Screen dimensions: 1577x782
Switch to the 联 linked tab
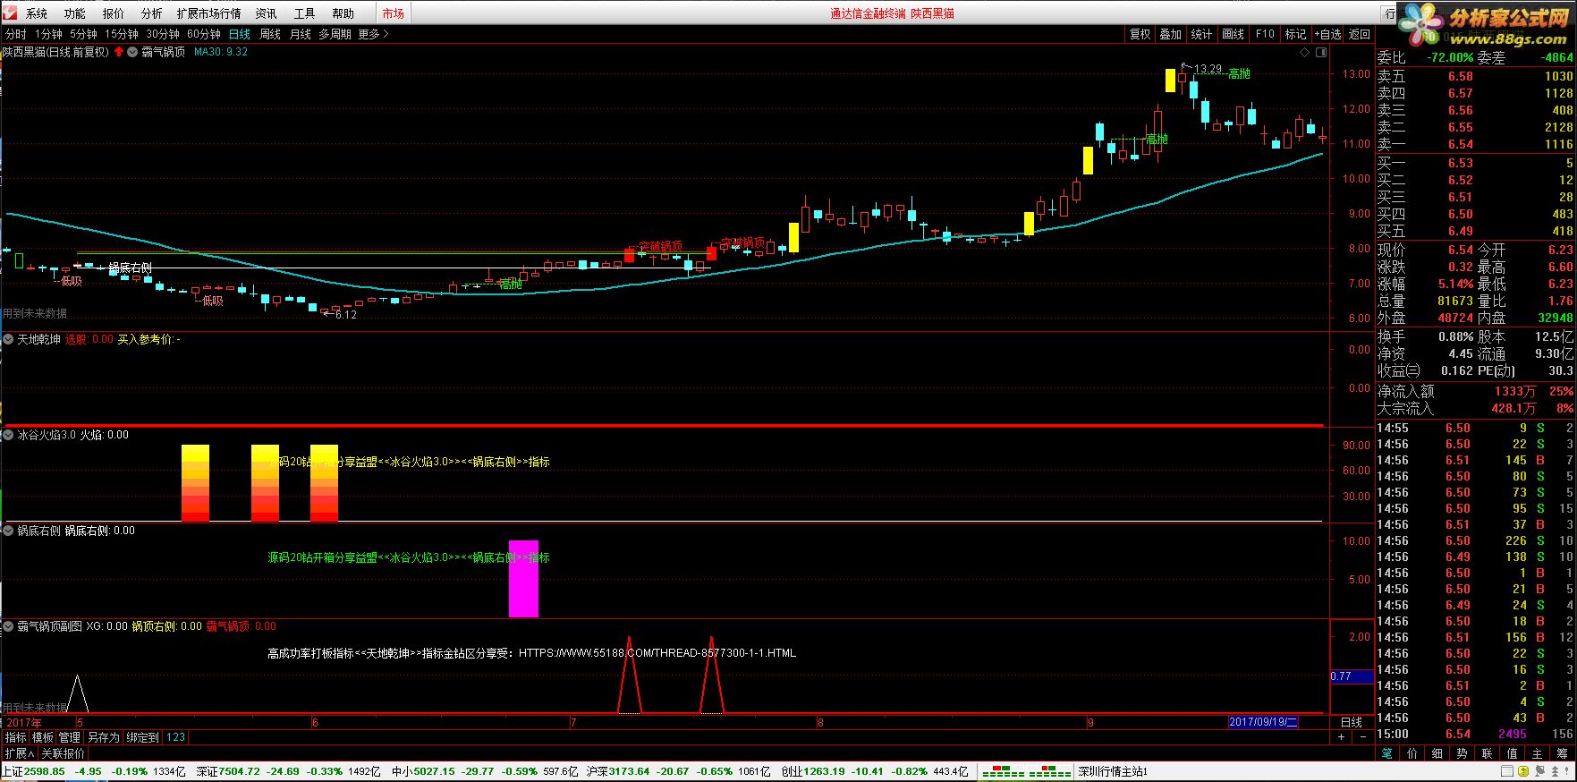click(1488, 753)
